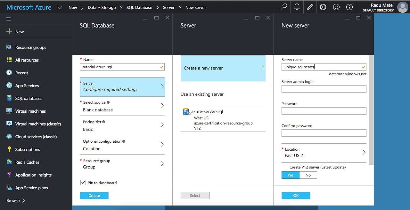Open SQL databases from the sidebar
This screenshot has height=210, width=410.
tap(29, 98)
